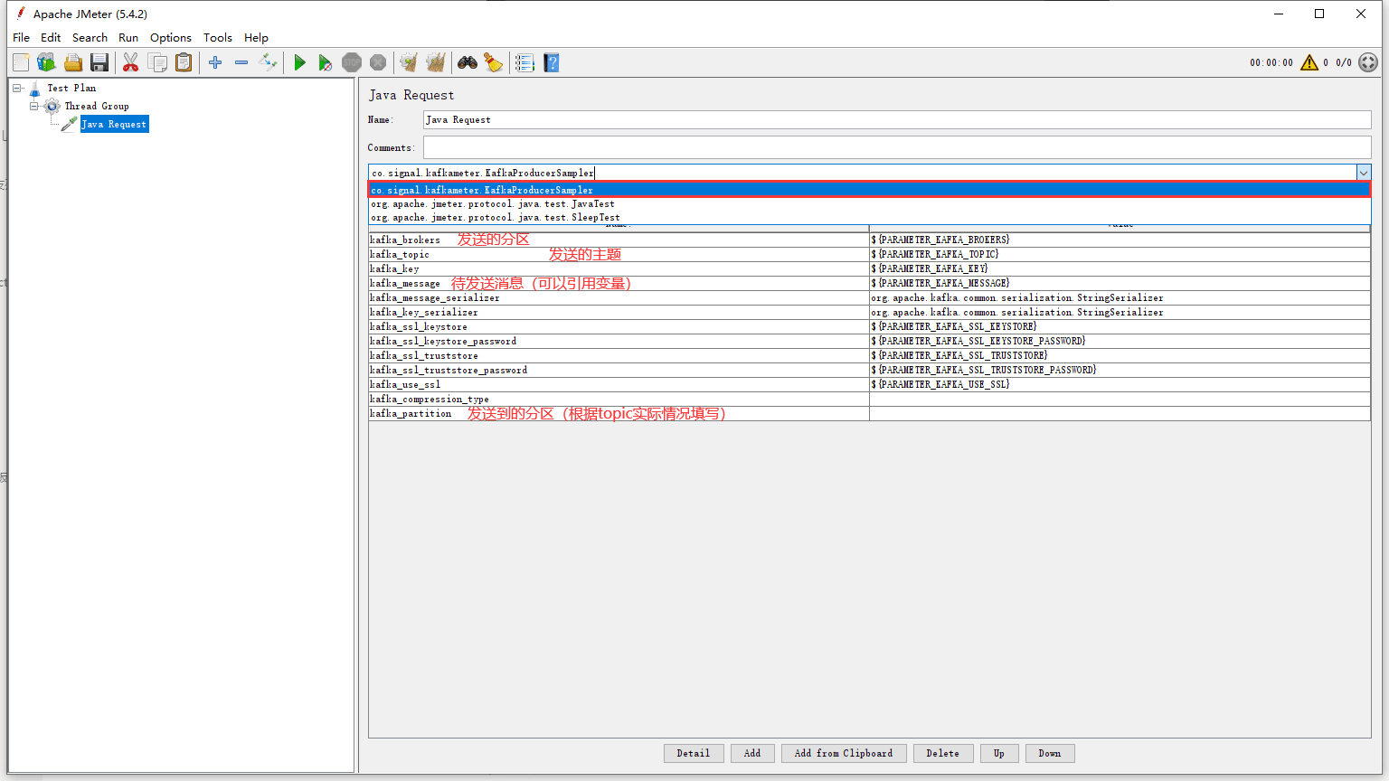Start test with no pauses
Image resolution: width=1389 pixels, height=781 pixels.
[326, 62]
